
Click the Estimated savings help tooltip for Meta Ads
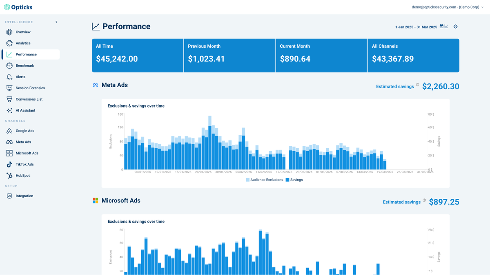pyautogui.click(x=417, y=85)
